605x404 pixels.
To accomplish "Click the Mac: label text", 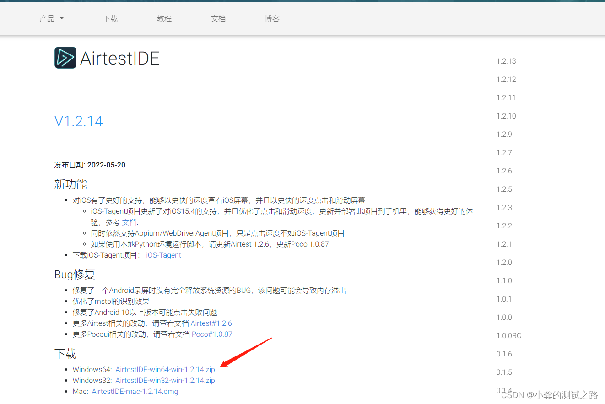I will 81,392.
